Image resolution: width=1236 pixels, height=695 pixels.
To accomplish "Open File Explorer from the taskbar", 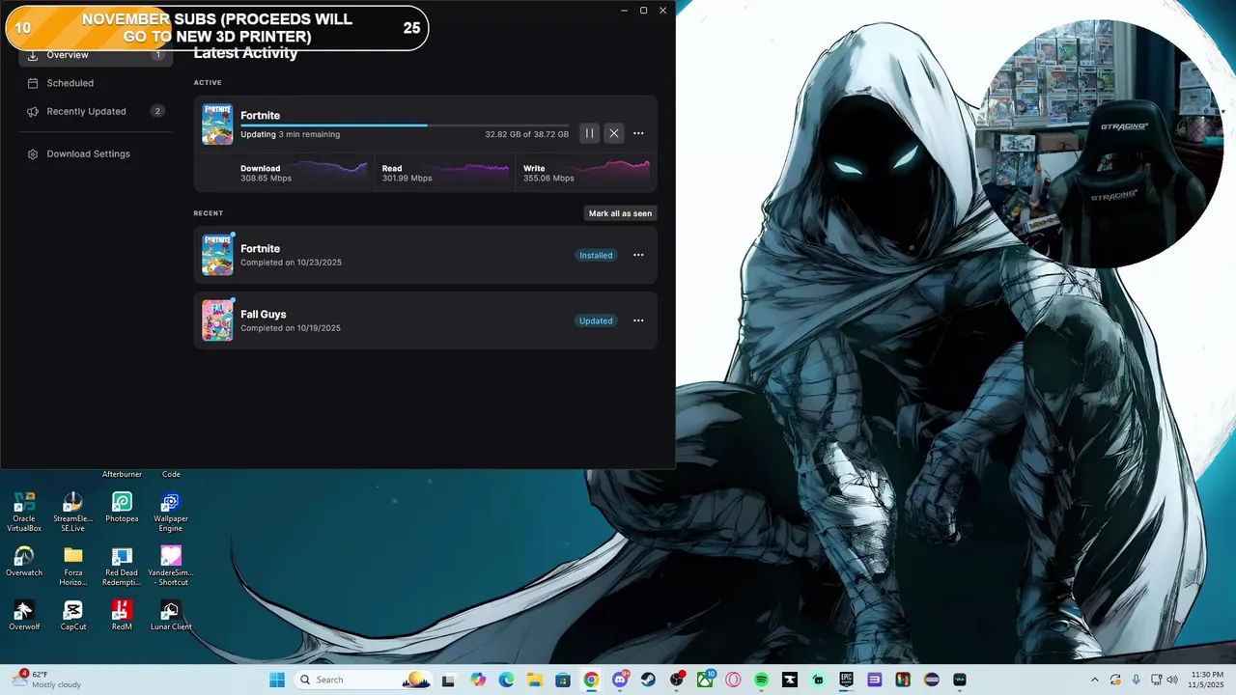I will [x=535, y=680].
